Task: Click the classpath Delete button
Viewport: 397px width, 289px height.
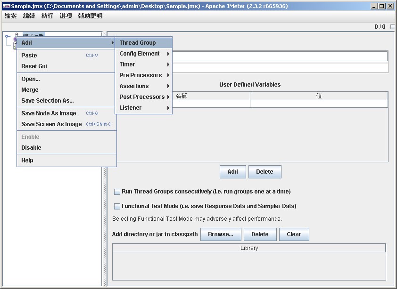Action: pyautogui.click(x=260, y=234)
